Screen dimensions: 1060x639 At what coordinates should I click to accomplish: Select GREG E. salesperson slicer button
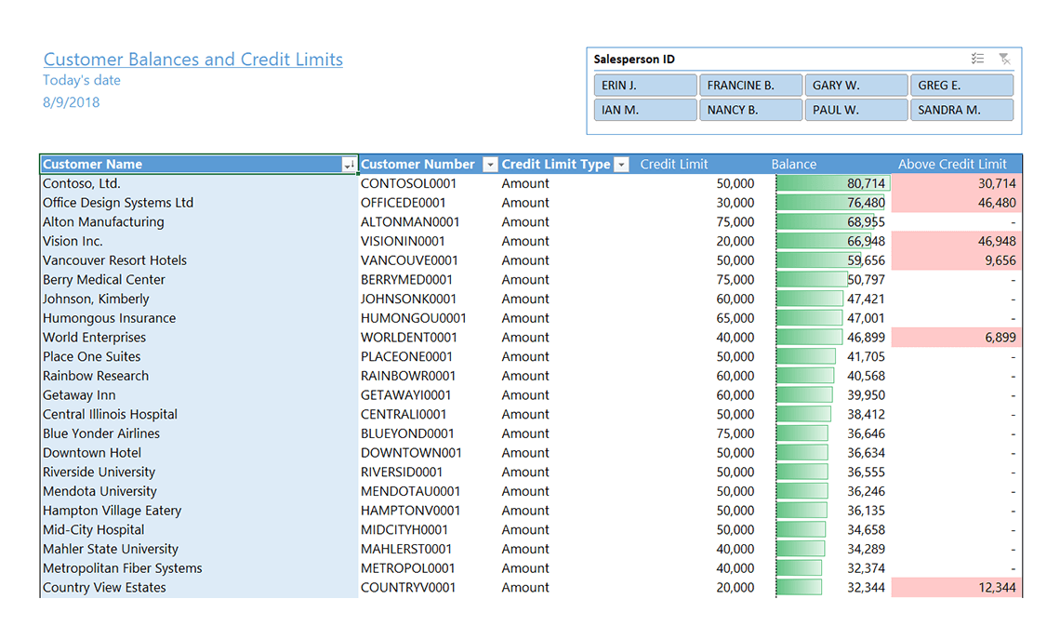(962, 86)
